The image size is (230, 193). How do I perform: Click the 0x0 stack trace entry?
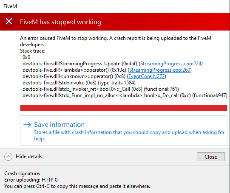pos(26,57)
